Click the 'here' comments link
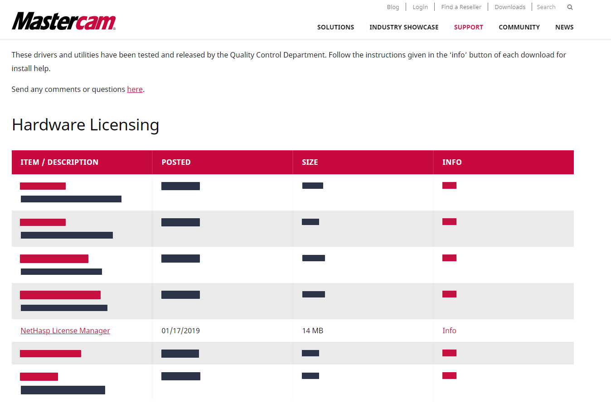Viewport: 611px width, 417px height. 135,89
